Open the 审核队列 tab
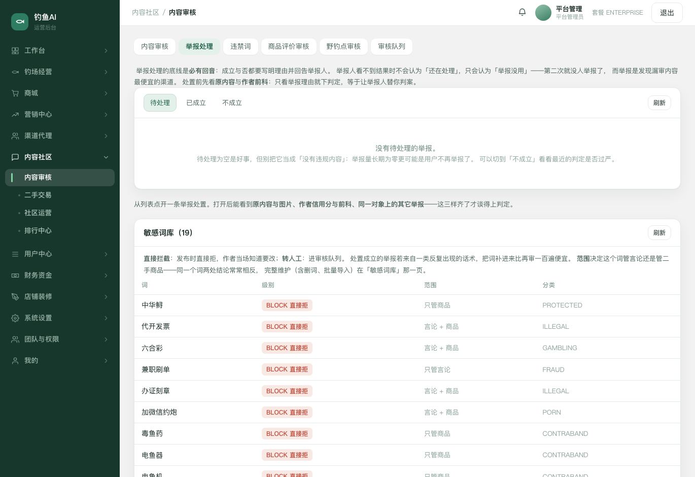Screen dimensions: 695x477 (x=392, y=47)
